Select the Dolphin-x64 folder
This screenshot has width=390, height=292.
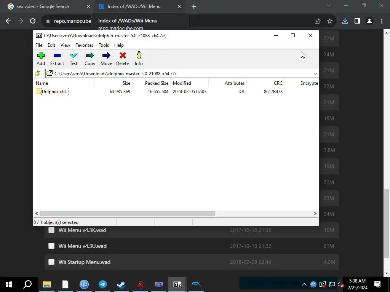(x=52, y=92)
